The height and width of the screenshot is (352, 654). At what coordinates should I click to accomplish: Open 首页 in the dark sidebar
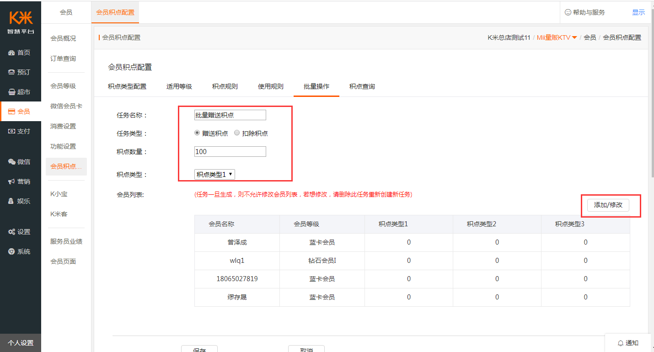pos(21,53)
